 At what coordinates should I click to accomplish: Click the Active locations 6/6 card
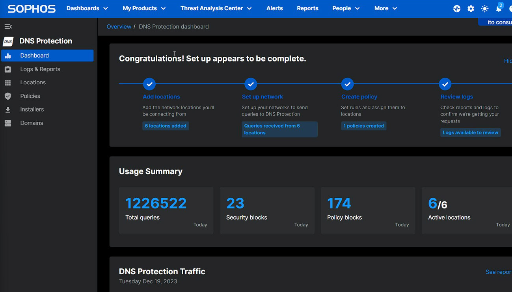coord(467,210)
